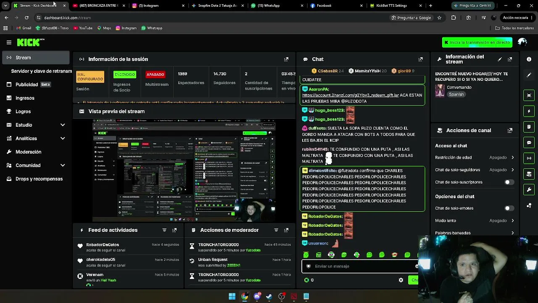Screen dimensions: 538x303
Task: Open Ingresos in the sidebar
Action: pos(36,98)
